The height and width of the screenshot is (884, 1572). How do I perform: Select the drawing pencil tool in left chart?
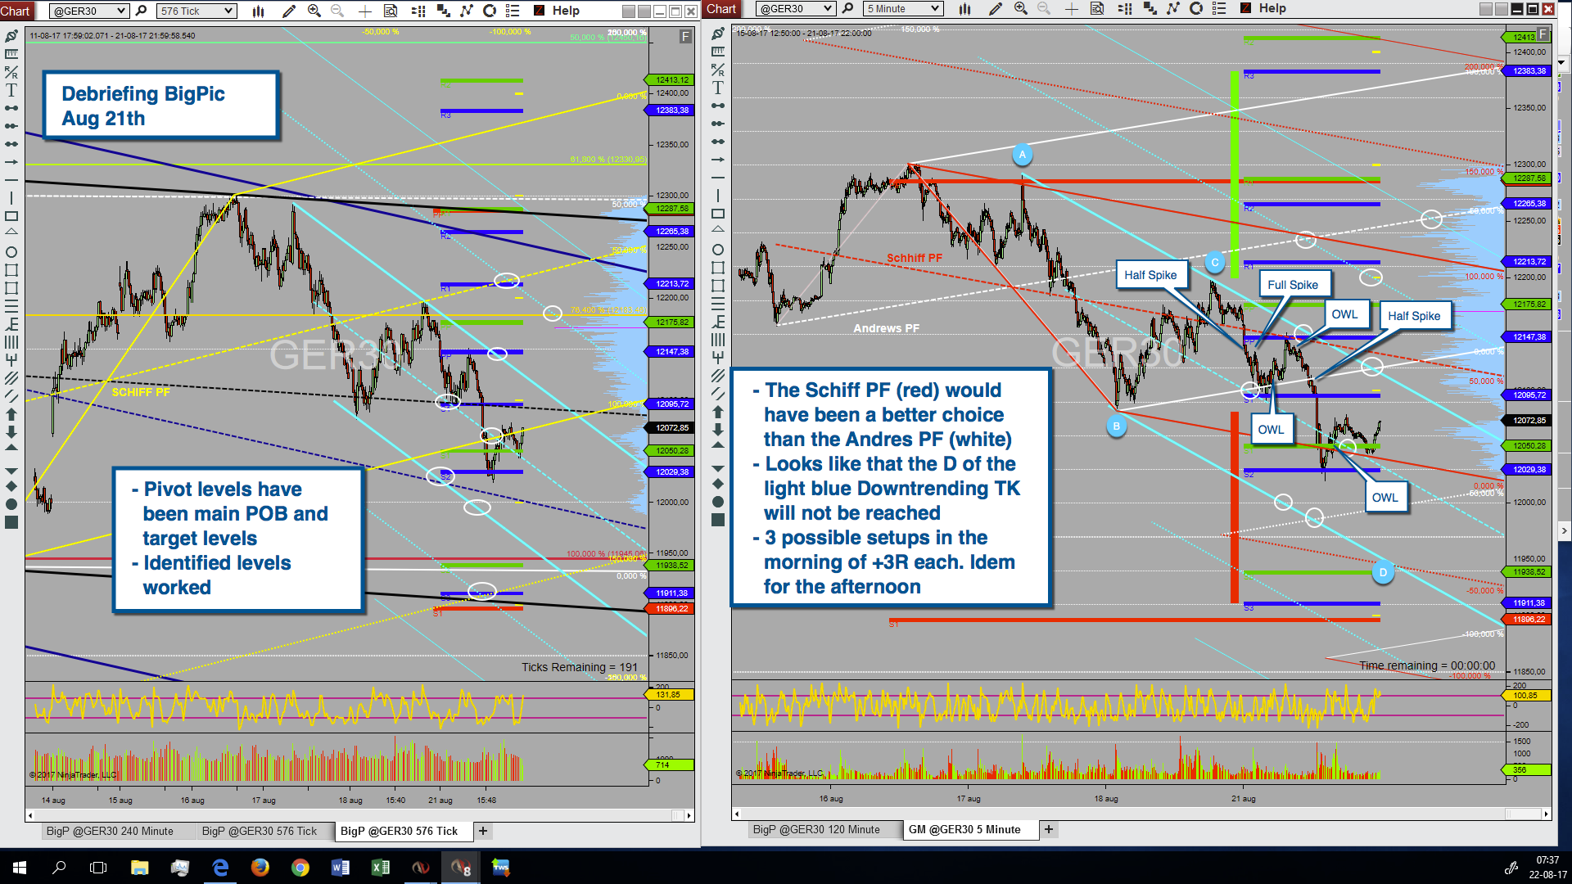[x=289, y=11]
